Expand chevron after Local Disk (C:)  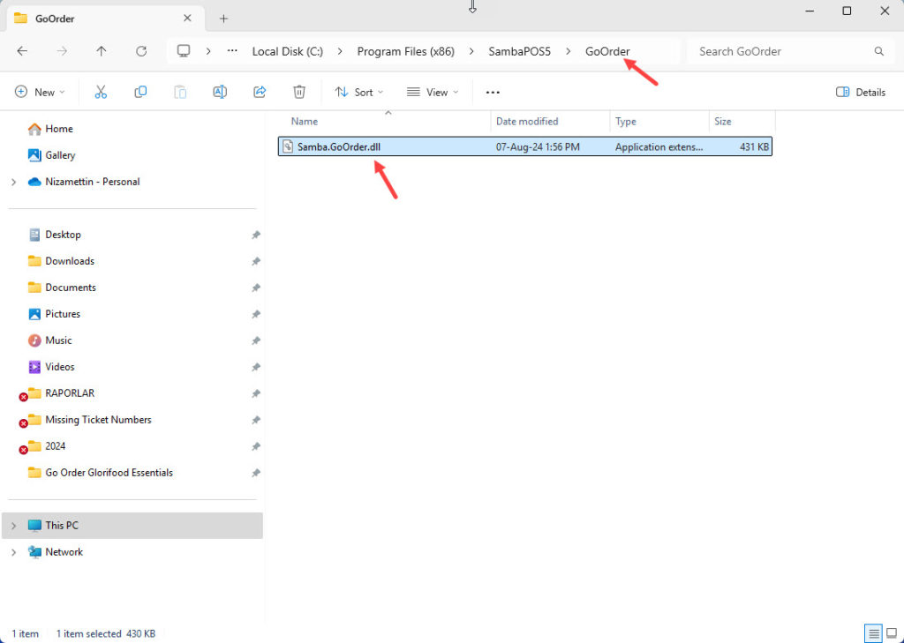340,51
